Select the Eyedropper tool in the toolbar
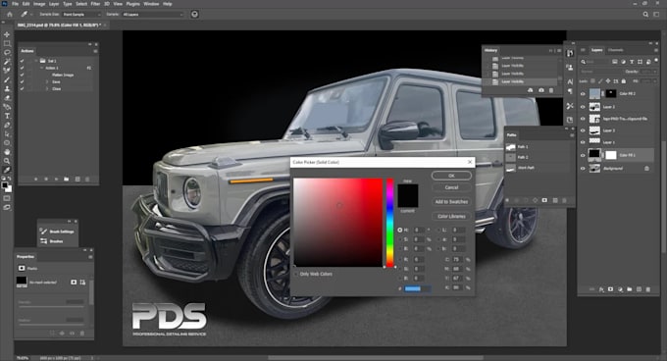This screenshot has width=667, height=361. [7, 170]
